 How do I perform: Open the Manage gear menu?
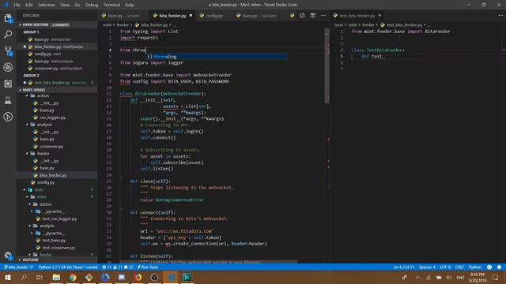click(x=8, y=256)
